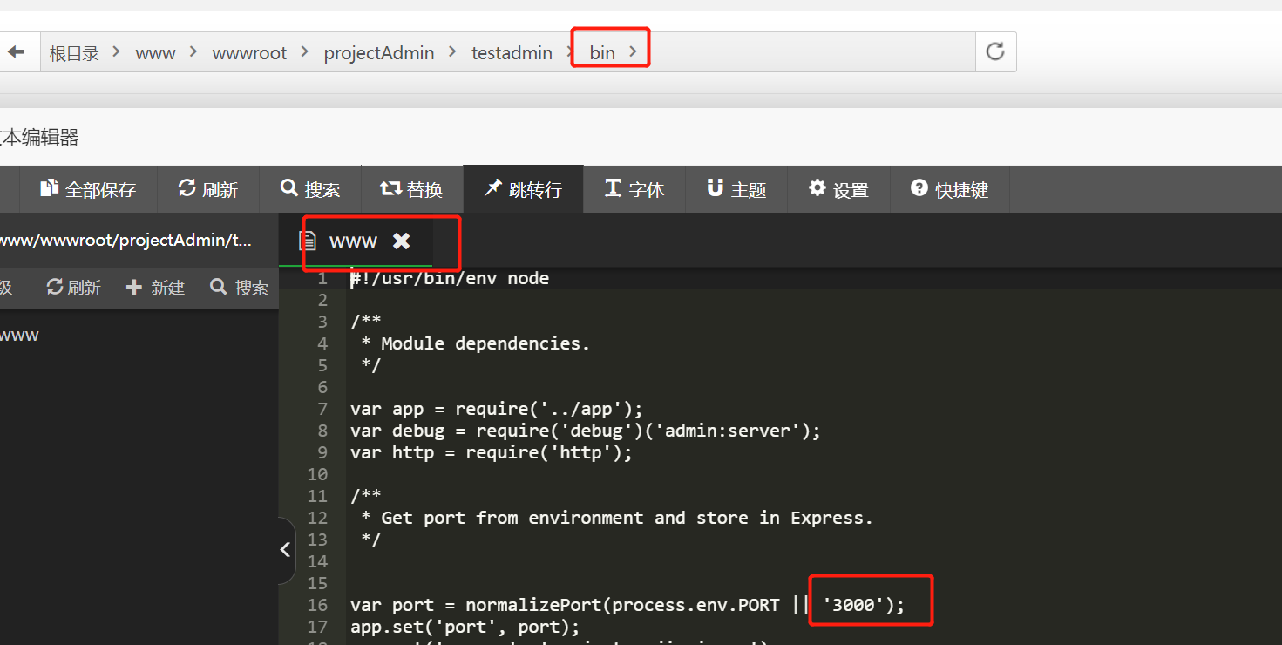This screenshot has height=645, width=1282.
Task: Click line number 16 in gutter
Action: coord(317,605)
